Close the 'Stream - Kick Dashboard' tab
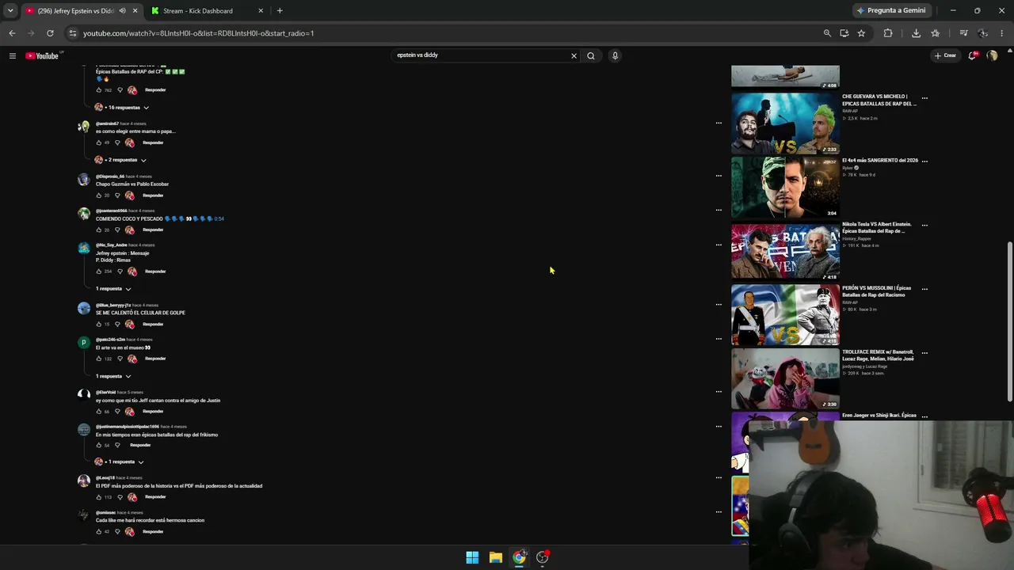 coord(261,11)
